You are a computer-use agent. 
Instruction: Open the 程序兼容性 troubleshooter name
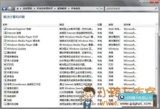[x=13, y=57]
